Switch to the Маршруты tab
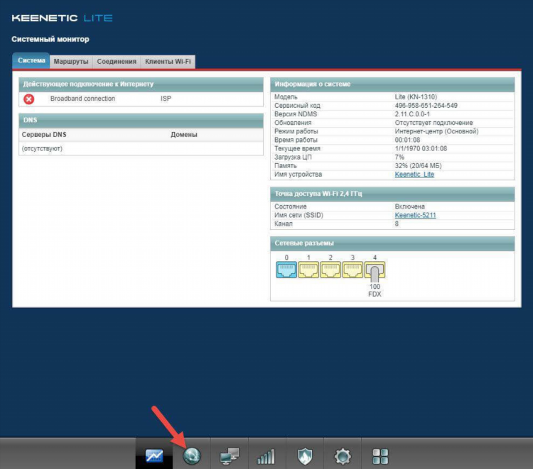 pyautogui.click(x=71, y=62)
